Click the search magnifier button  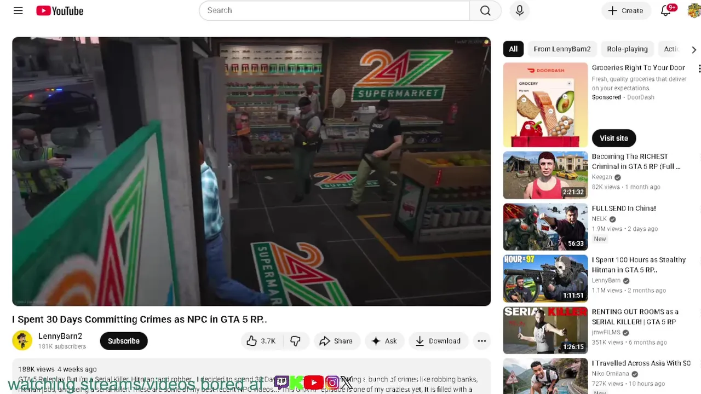(x=485, y=10)
